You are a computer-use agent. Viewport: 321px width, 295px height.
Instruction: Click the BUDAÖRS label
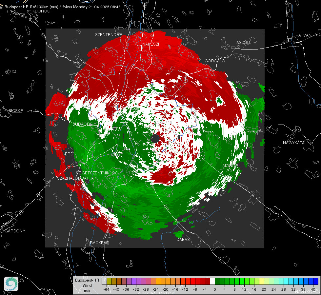(83, 124)
